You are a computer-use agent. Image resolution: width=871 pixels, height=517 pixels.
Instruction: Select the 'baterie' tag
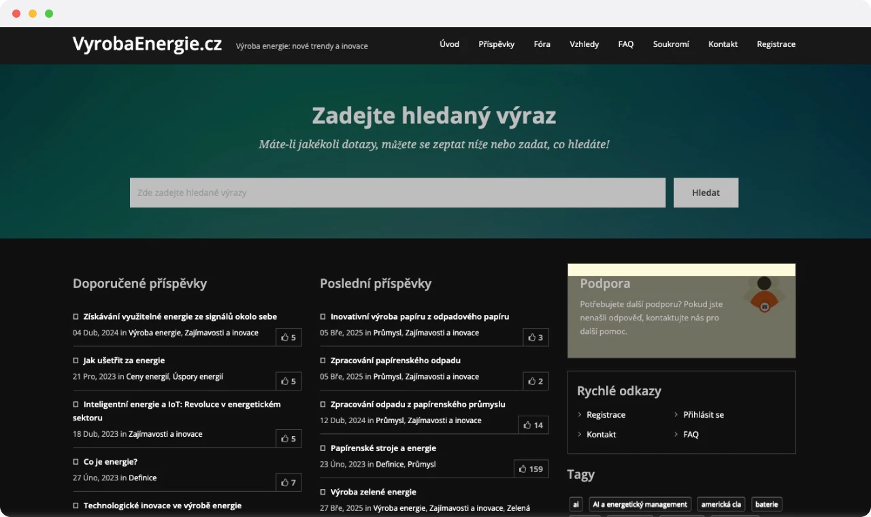pos(766,504)
